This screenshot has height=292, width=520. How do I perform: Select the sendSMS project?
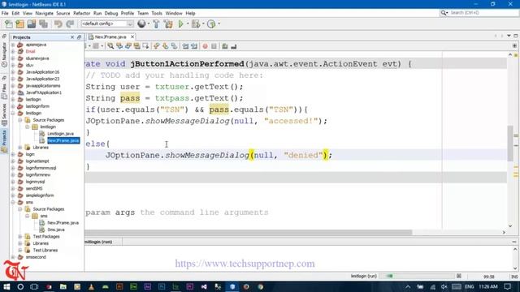pyautogui.click(x=34, y=189)
